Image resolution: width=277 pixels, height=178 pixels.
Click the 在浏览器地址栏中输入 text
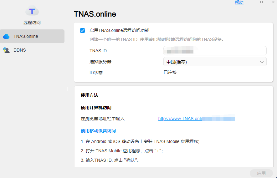(x=102, y=119)
